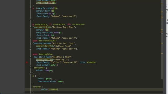Click the color value #FF8800 under a:hover
This screenshot has height=94, width=168.
coord(54,89)
